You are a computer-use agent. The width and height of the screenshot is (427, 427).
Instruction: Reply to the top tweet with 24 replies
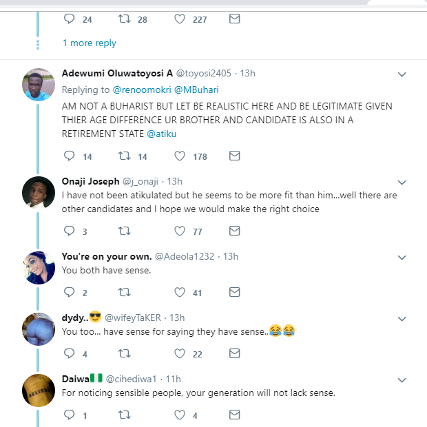(x=68, y=19)
